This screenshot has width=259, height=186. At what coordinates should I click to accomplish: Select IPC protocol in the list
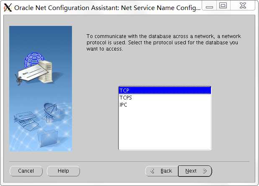165,104
